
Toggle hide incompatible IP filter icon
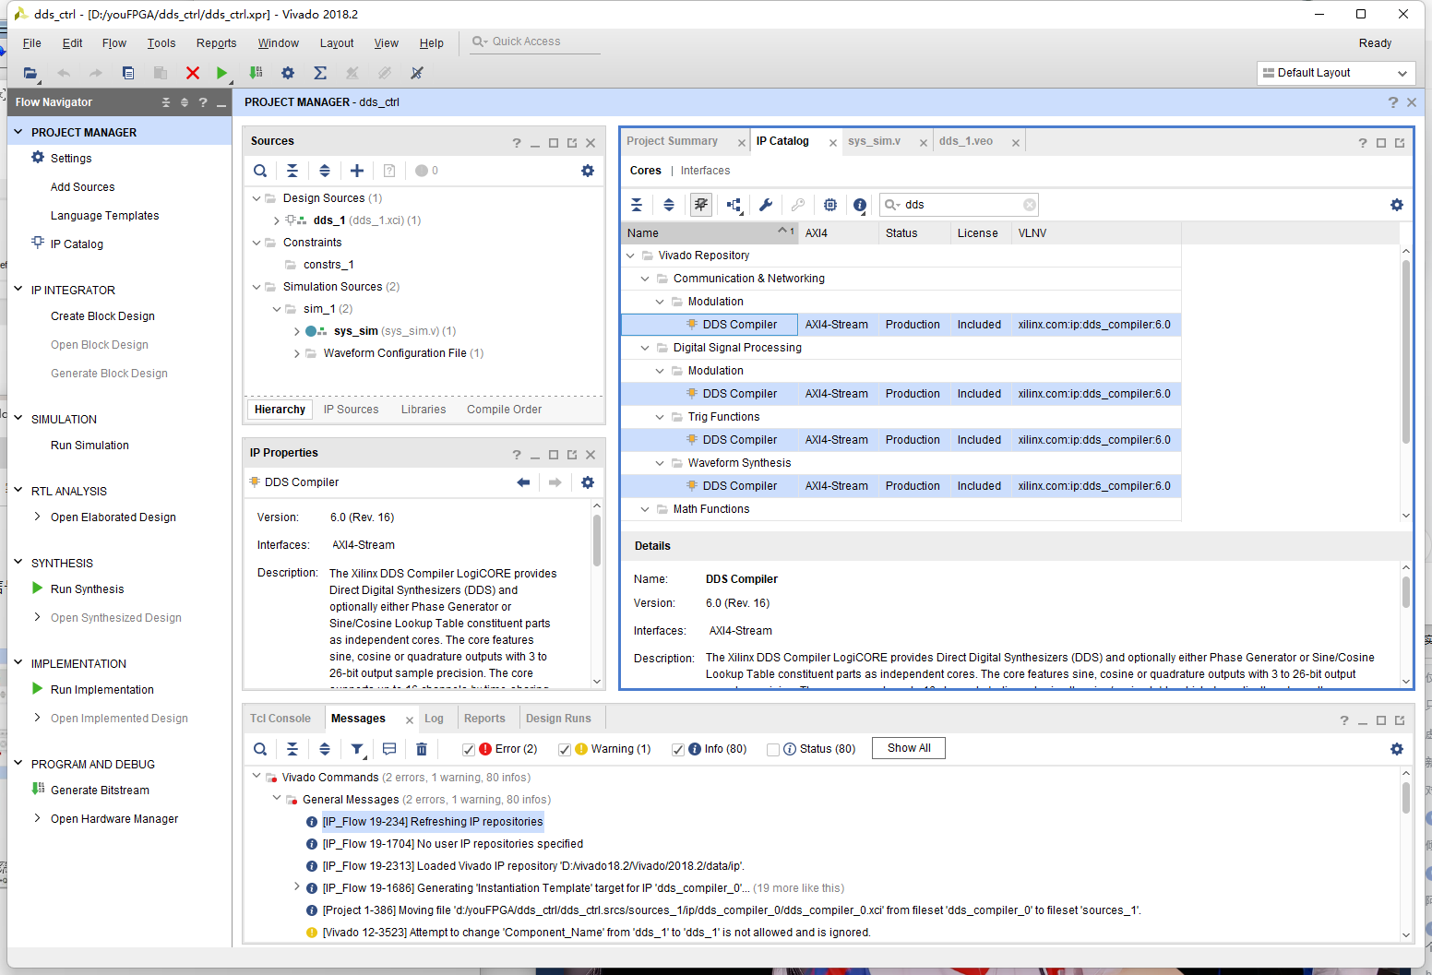(x=701, y=205)
